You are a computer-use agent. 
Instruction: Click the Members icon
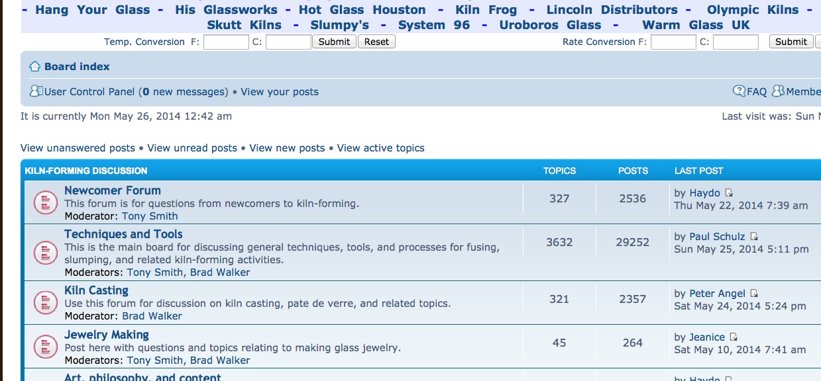tap(778, 91)
